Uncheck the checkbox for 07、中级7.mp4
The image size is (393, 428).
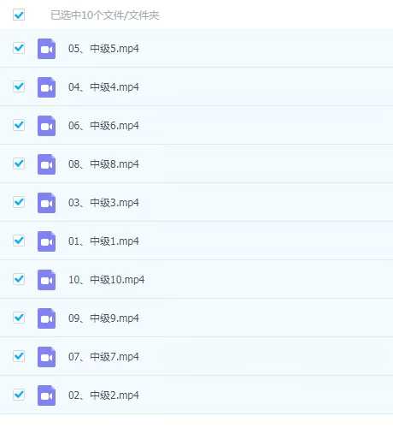pyautogui.click(x=19, y=356)
